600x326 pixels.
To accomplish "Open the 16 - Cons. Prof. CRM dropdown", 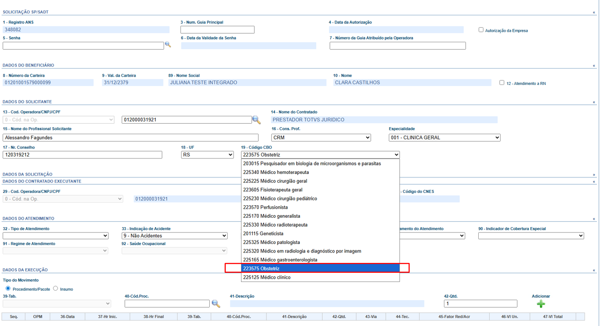I will (321, 138).
